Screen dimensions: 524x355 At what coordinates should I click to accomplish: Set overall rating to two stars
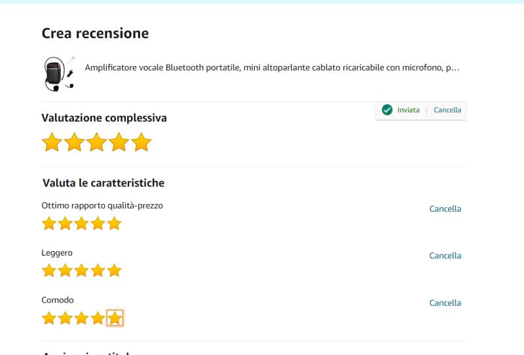(x=75, y=143)
